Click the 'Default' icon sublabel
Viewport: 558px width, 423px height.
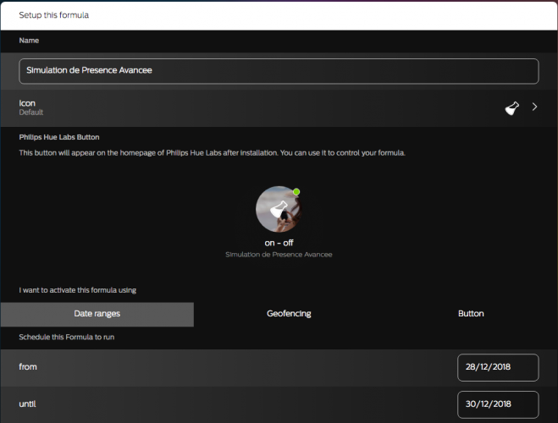pyautogui.click(x=31, y=113)
